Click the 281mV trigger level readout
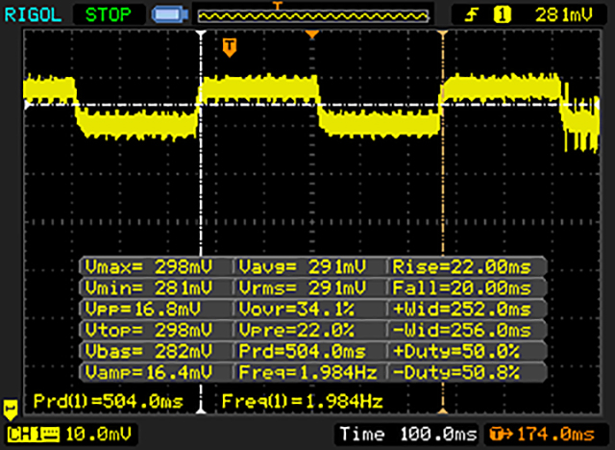The image size is (615, 450). click(564, 15)
